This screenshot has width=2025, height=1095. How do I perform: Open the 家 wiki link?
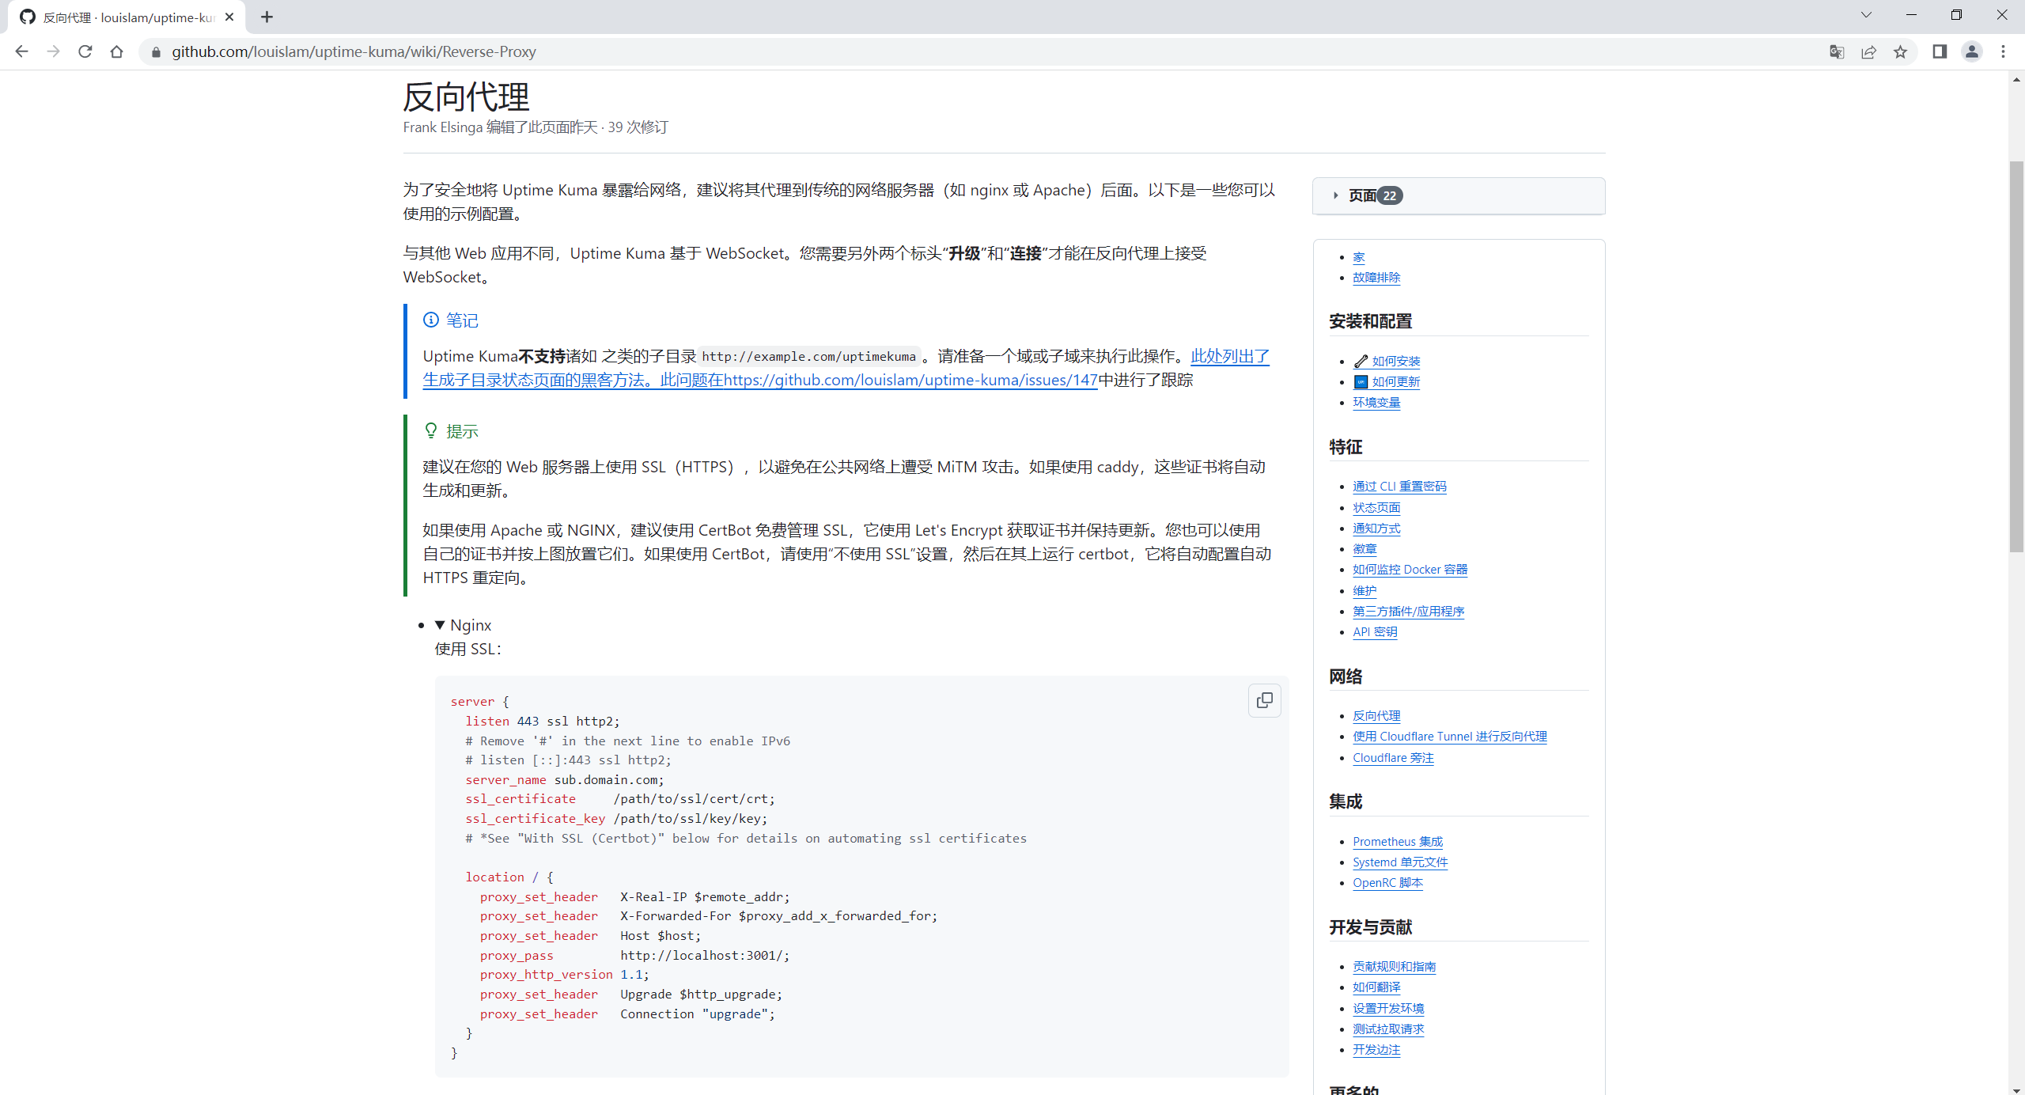click(x=1358, y=257)
